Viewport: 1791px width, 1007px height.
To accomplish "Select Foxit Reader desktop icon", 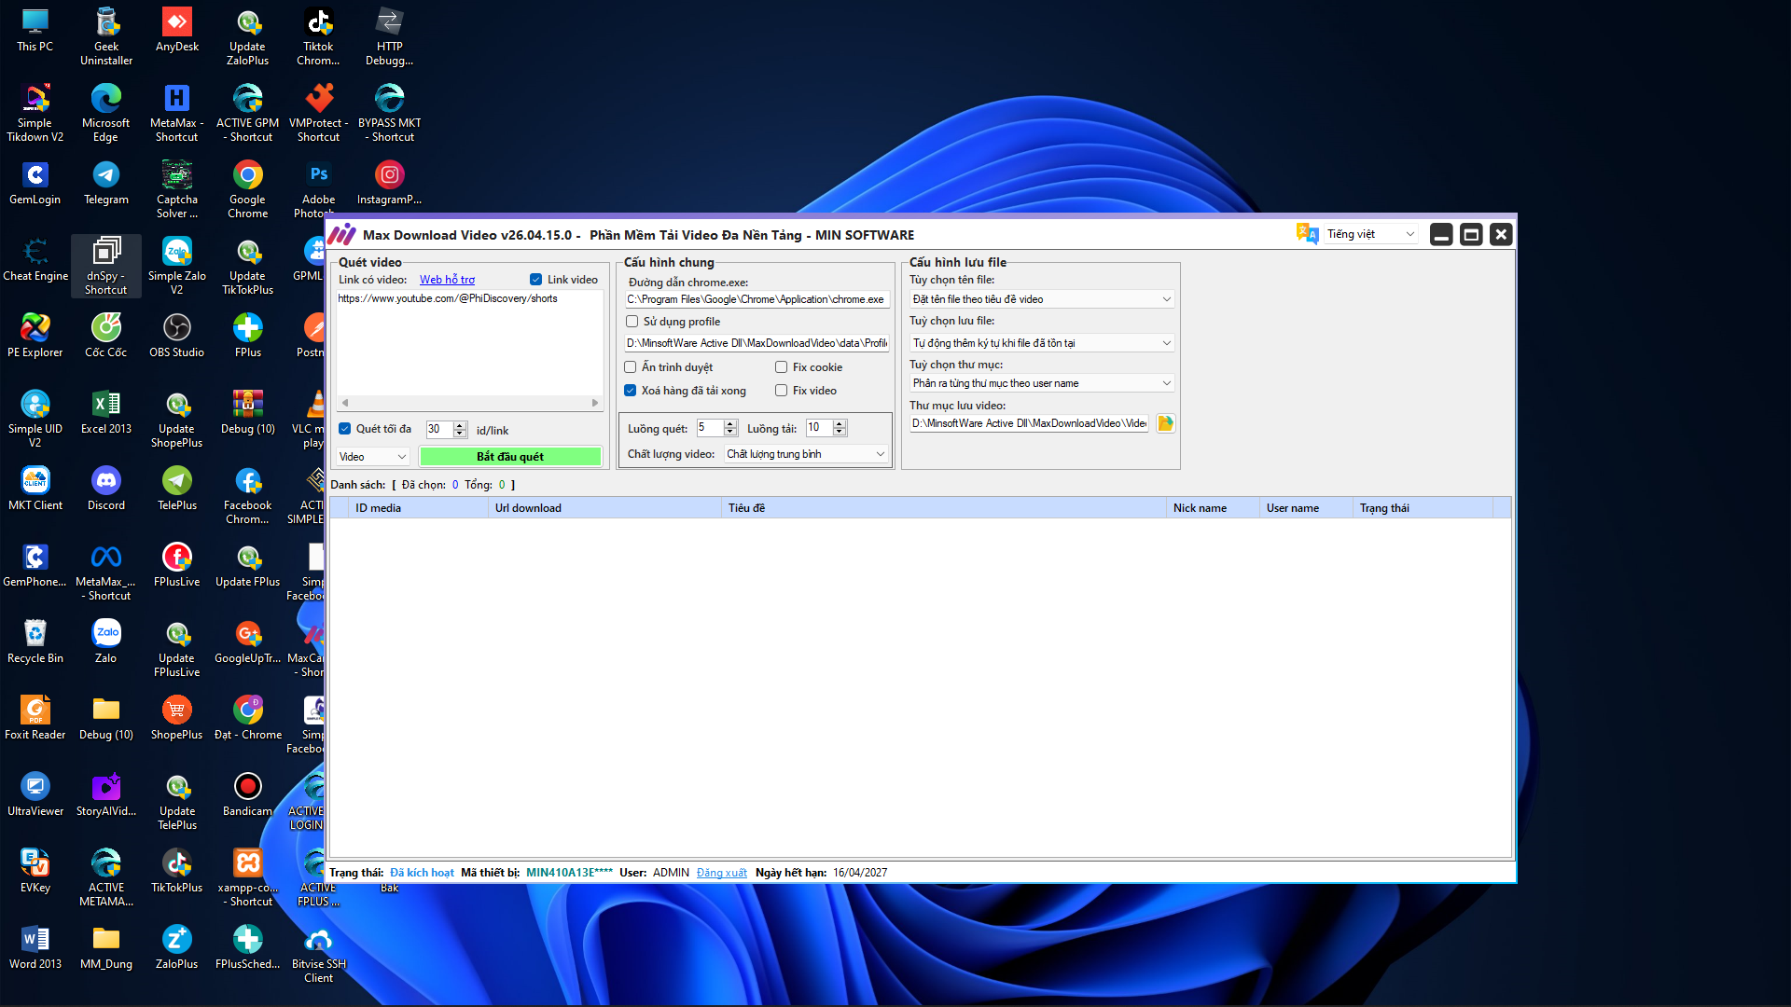I will tap(35, 719).
